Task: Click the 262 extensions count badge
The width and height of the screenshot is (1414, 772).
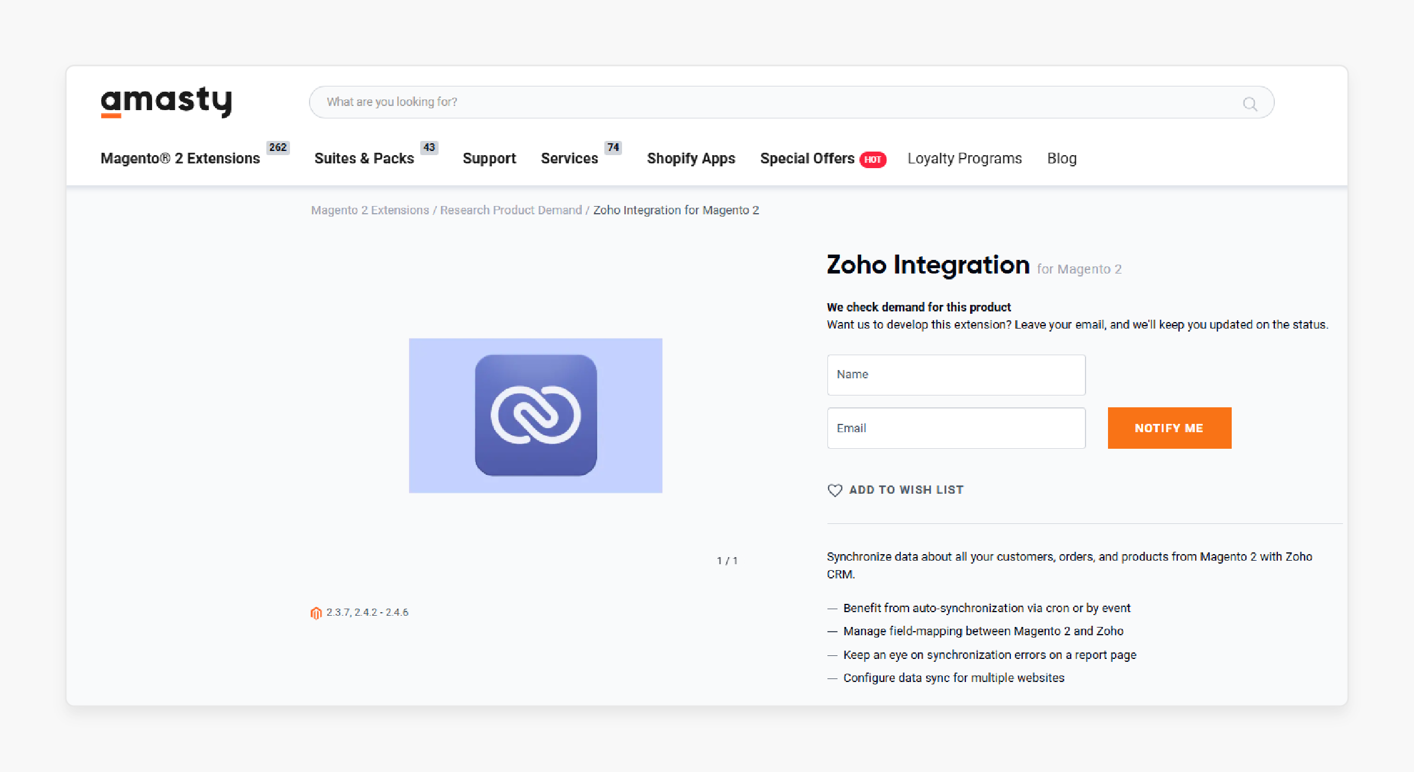Action: tap(278, 147)
